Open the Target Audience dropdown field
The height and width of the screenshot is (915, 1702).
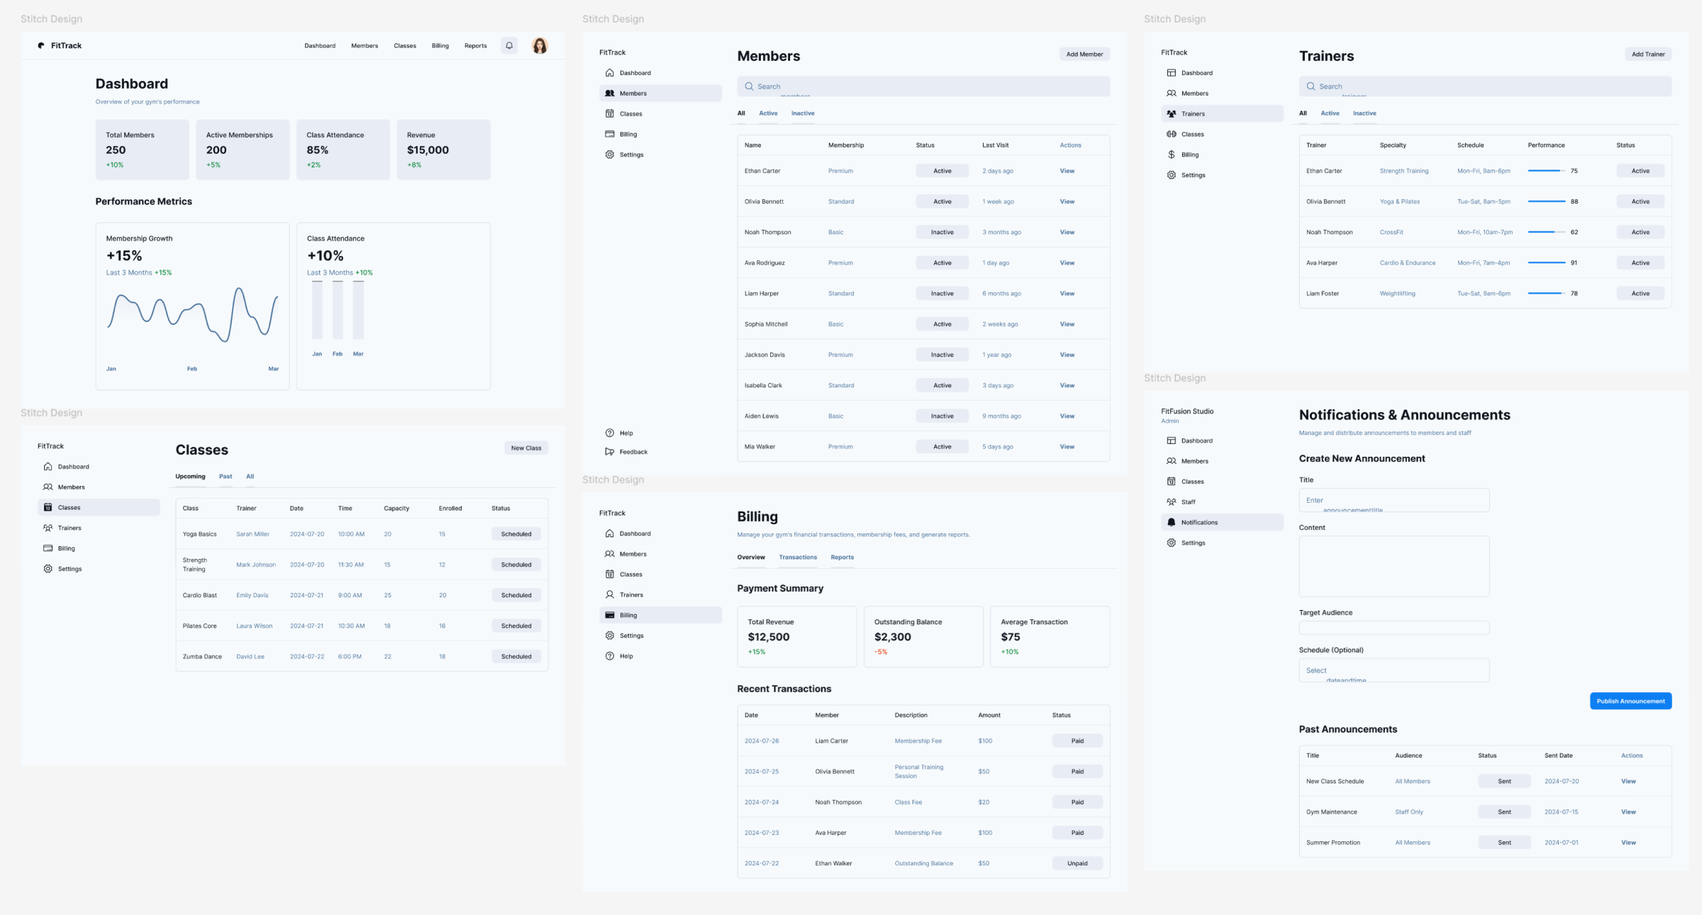[x=1394, y=628]
